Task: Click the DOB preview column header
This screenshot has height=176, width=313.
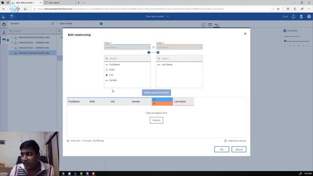Action: click(x=92, y=102)
